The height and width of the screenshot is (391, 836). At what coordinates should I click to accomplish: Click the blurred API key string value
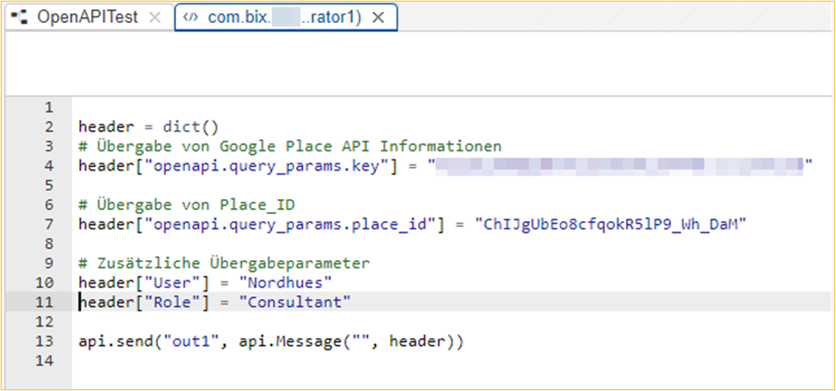(618, 165)
